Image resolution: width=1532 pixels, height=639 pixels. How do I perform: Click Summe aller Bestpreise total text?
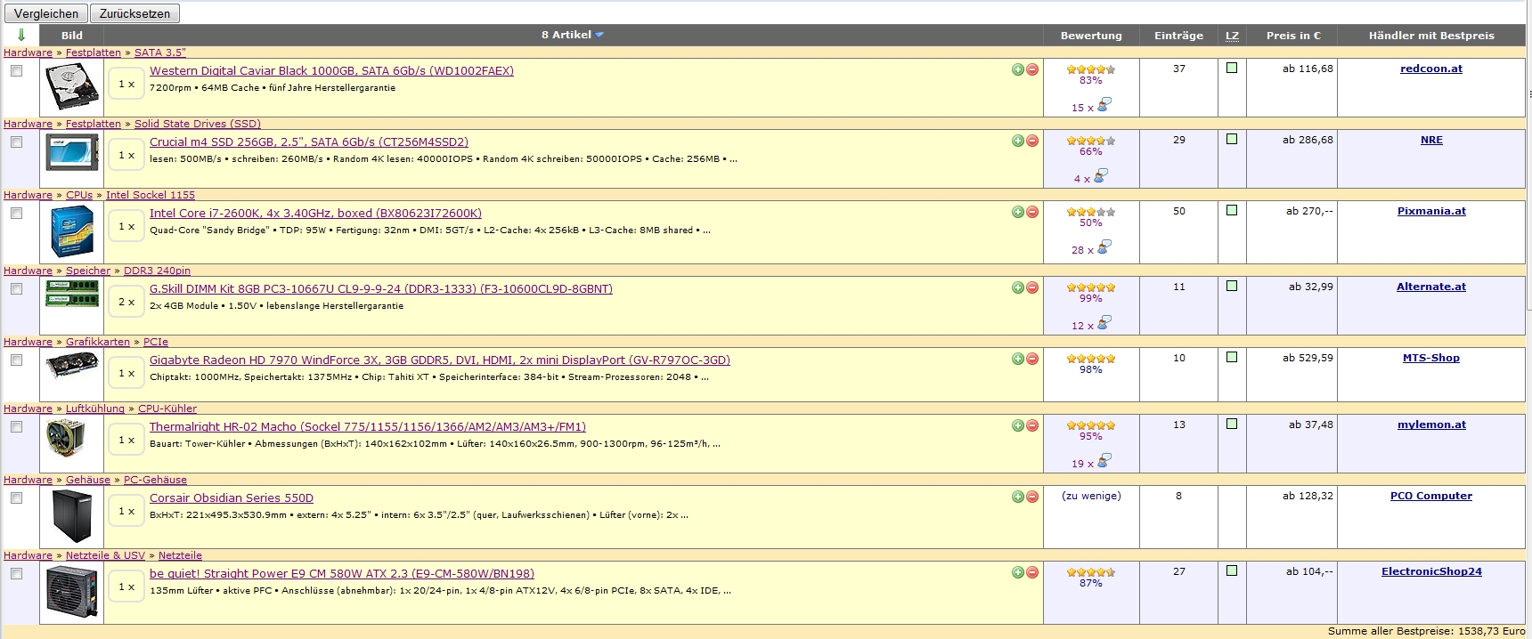click(x=1426, y=631)
